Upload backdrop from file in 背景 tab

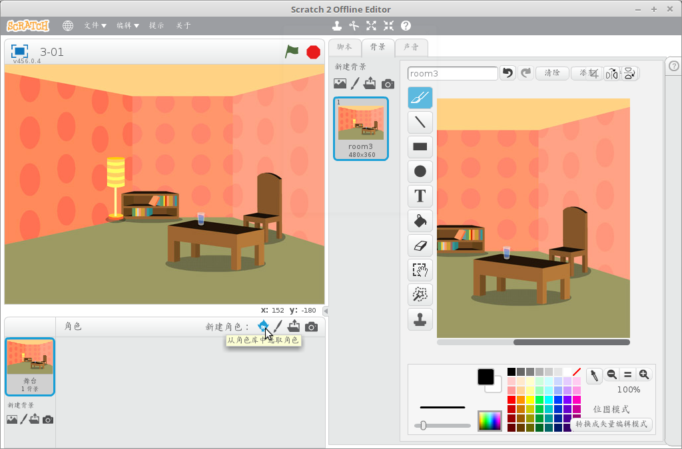pyautogui.click(x=370, y=83)
